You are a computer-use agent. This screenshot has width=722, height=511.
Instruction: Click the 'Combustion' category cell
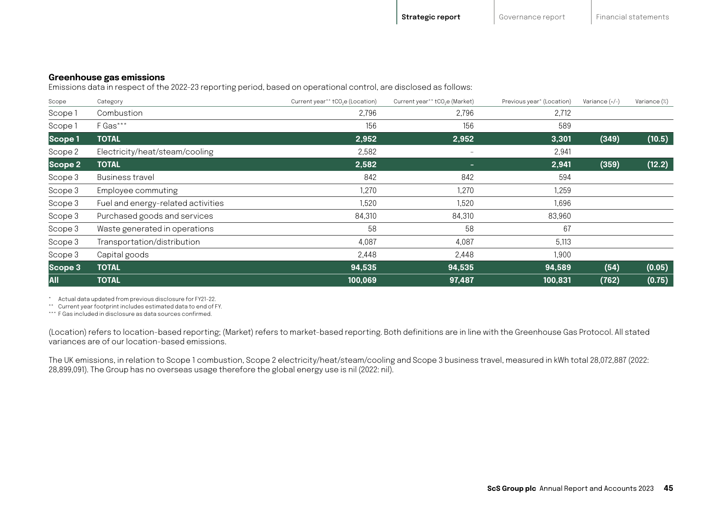tap(120, 113)
